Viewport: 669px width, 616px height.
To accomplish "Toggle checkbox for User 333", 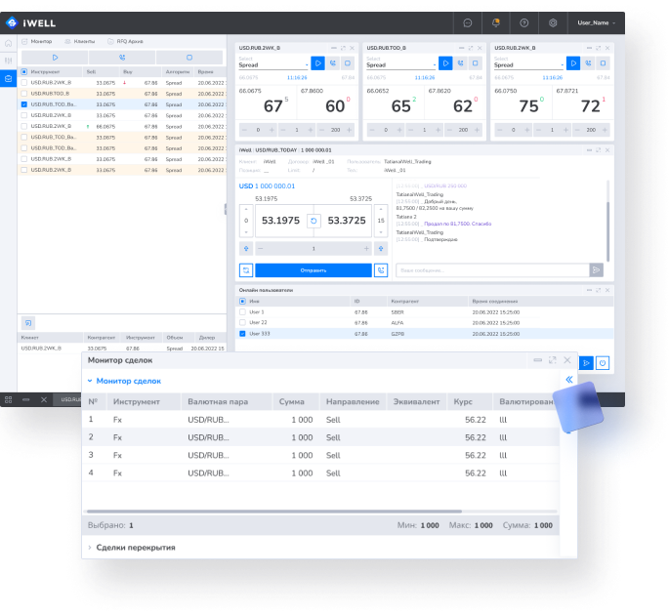I will 242,333.
